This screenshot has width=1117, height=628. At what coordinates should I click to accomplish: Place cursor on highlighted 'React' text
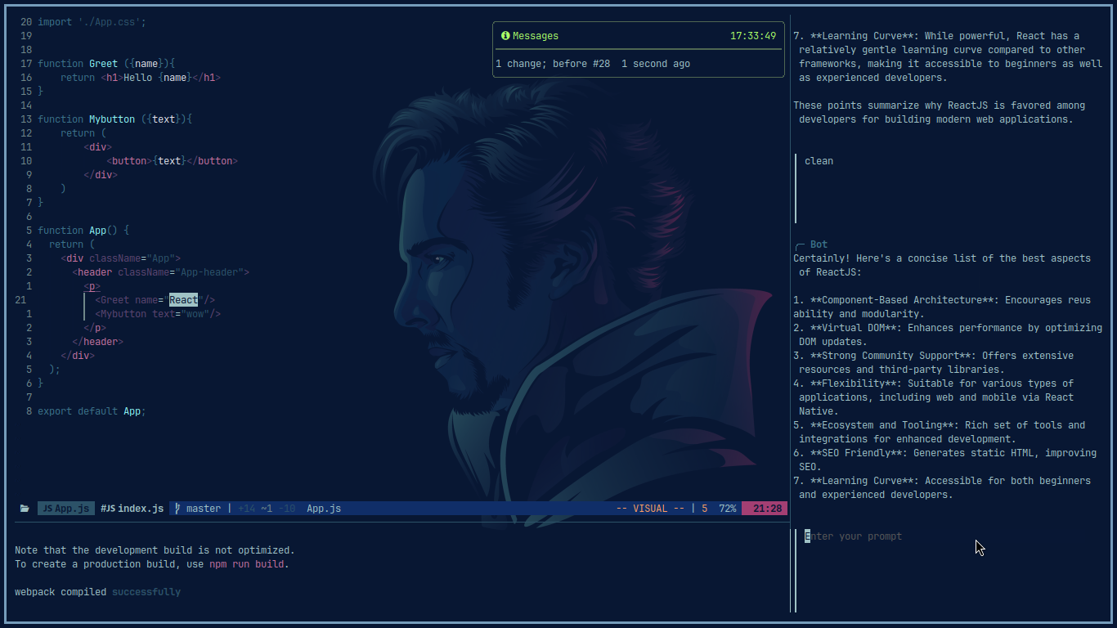184,300
